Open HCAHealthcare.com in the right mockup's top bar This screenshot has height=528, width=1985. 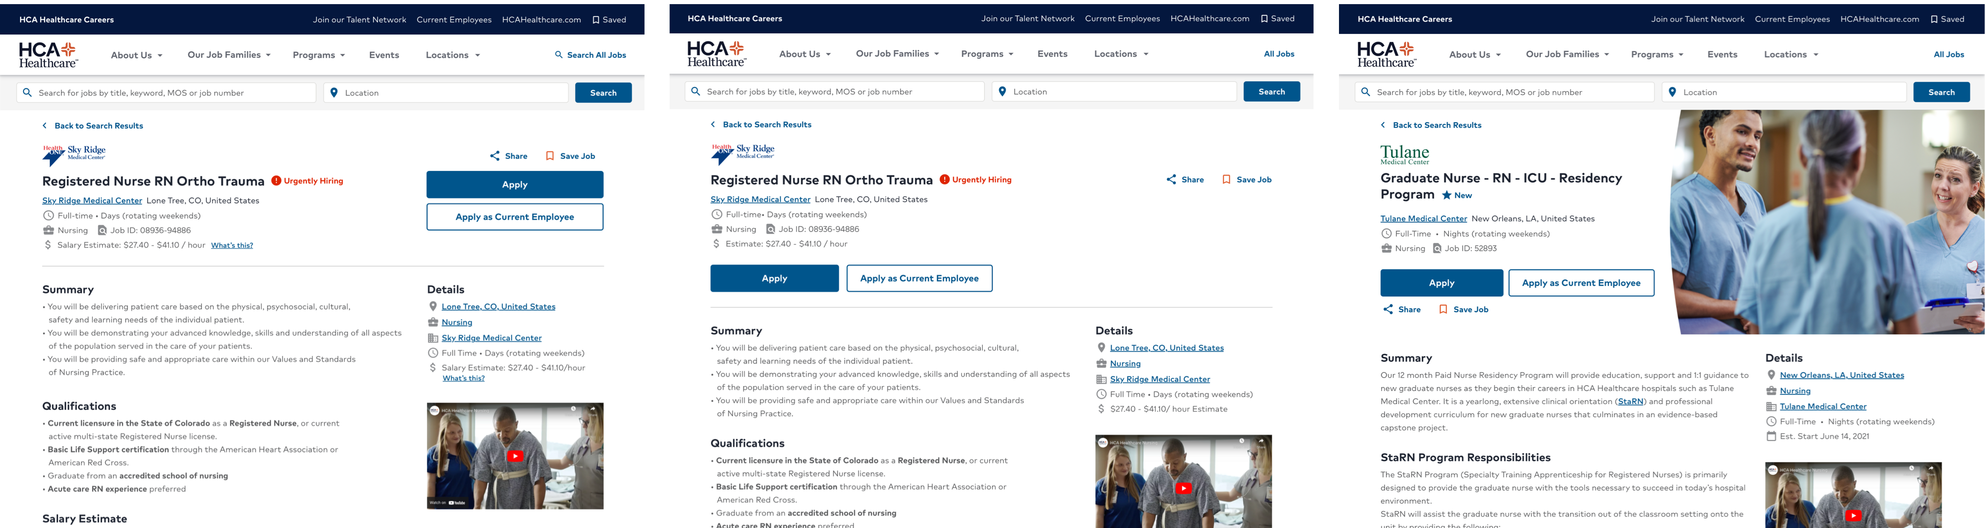pyautogui.click(x=1880, y=19)
